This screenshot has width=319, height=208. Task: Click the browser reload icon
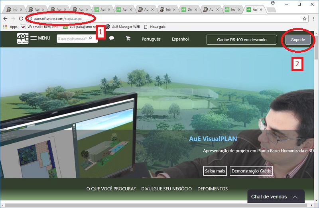point(20,19)
